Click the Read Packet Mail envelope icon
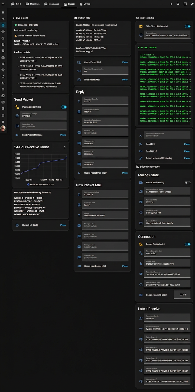 pyautogui.click(x=79, y=80)
